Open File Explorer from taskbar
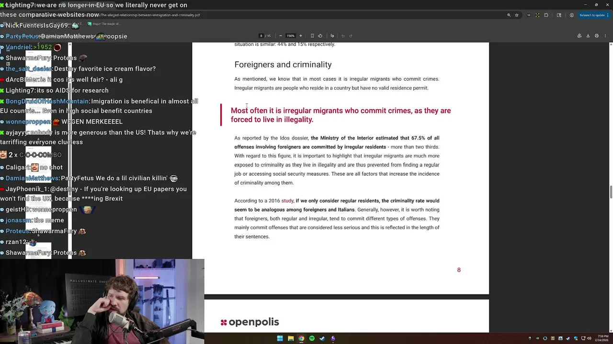Screen dimensions: 613x344 pos(291,338)
